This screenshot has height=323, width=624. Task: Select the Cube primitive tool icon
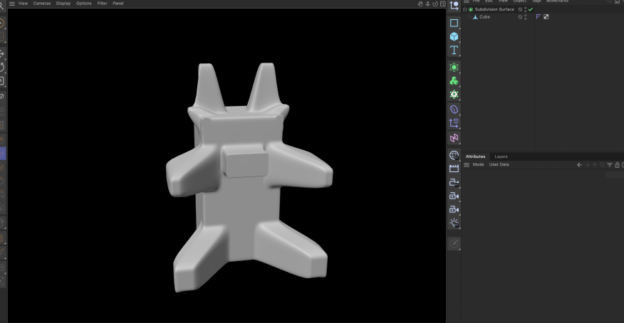pos(454,36)
